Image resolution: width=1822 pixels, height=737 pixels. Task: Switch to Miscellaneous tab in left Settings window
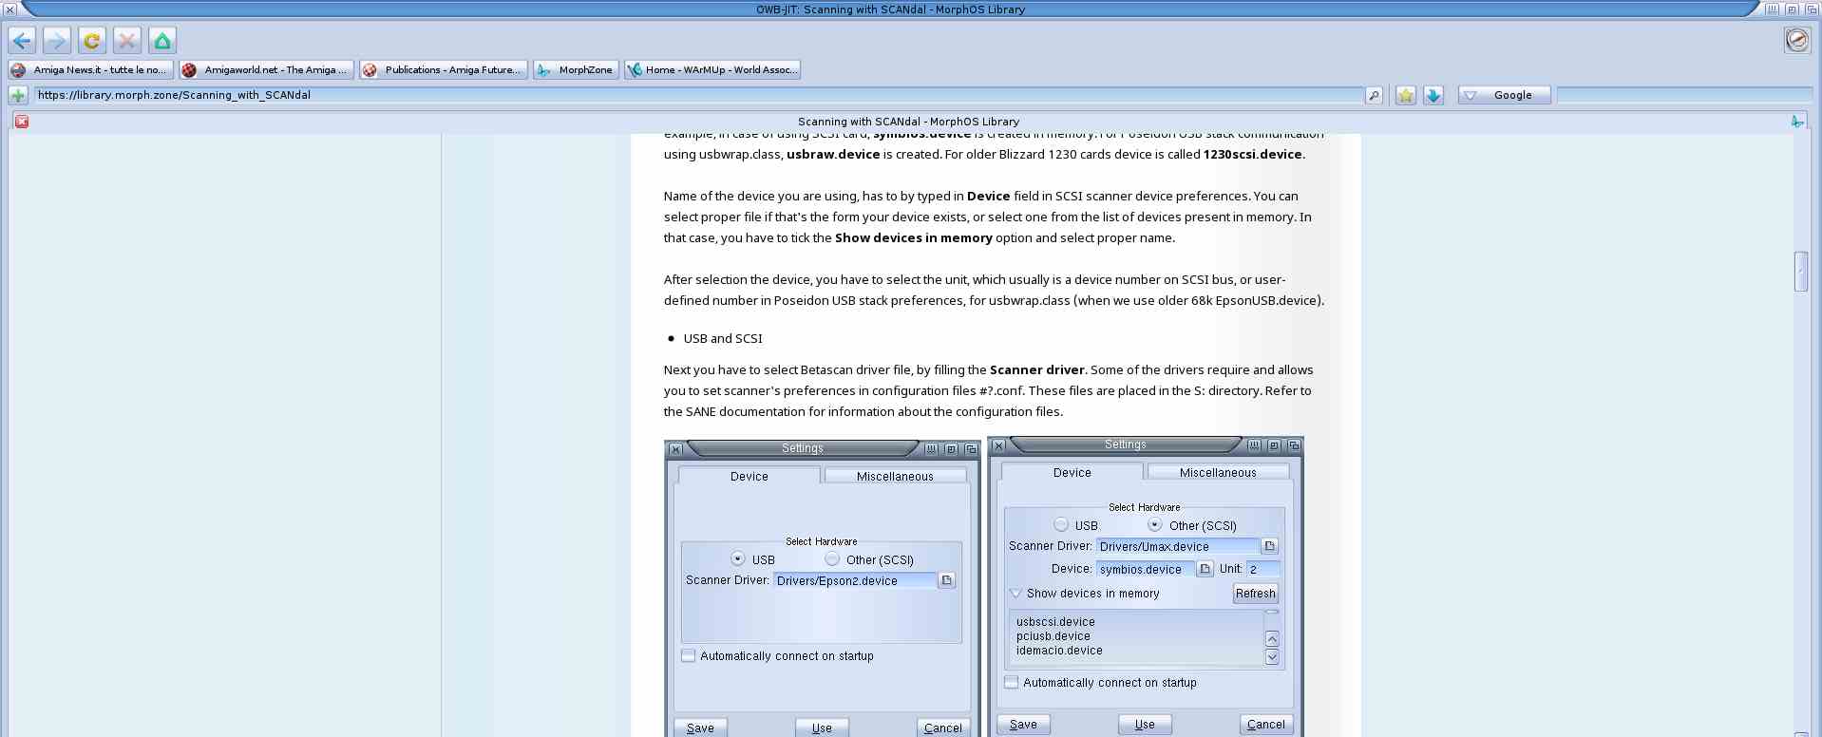pyautogui.click(x=895, y=476)
